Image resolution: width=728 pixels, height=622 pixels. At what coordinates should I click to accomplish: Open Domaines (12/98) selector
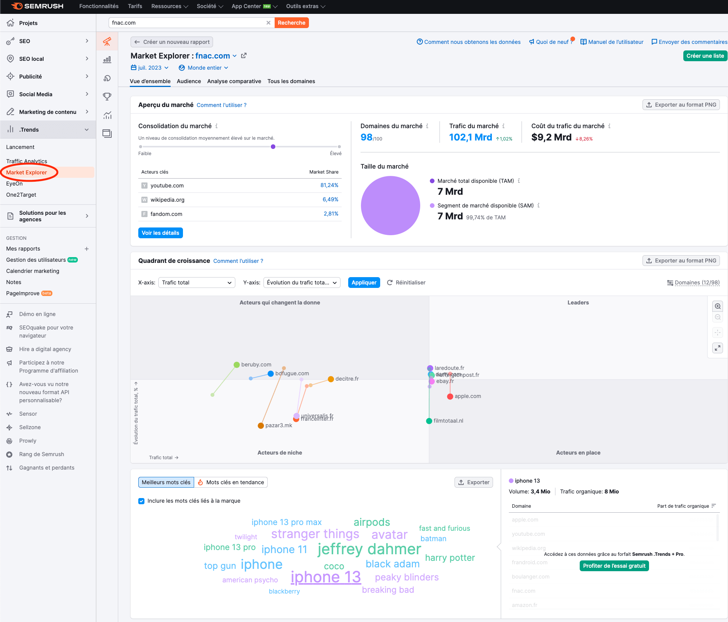point(693,283)
